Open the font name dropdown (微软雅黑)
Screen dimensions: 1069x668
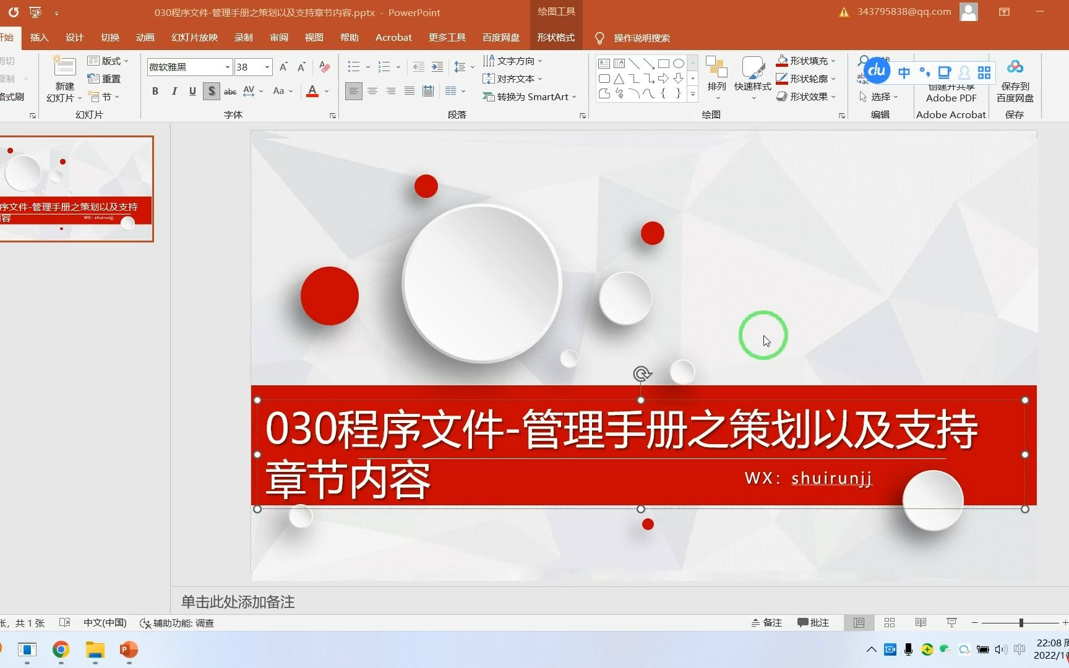pyautogui.click(x=228, y=67)
